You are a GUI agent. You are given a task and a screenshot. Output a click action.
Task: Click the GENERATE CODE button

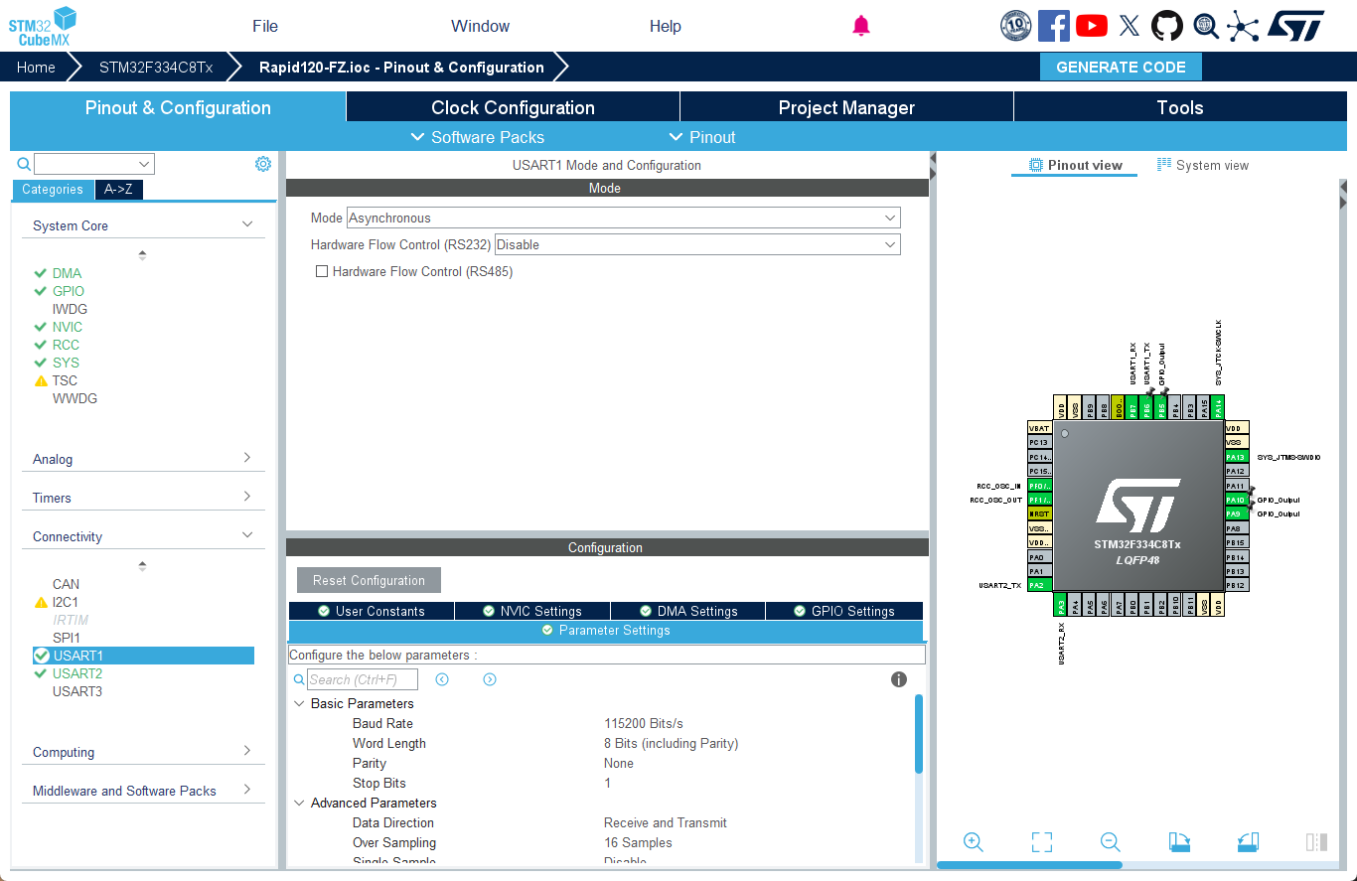(x=1121, y=67)
